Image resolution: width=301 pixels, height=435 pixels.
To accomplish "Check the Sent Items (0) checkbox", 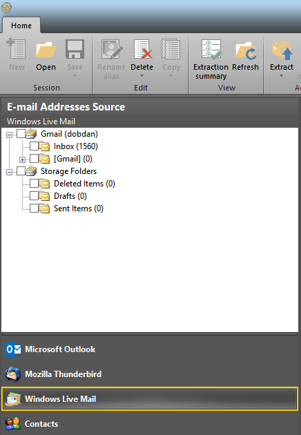I will click(x=34, y=208).
